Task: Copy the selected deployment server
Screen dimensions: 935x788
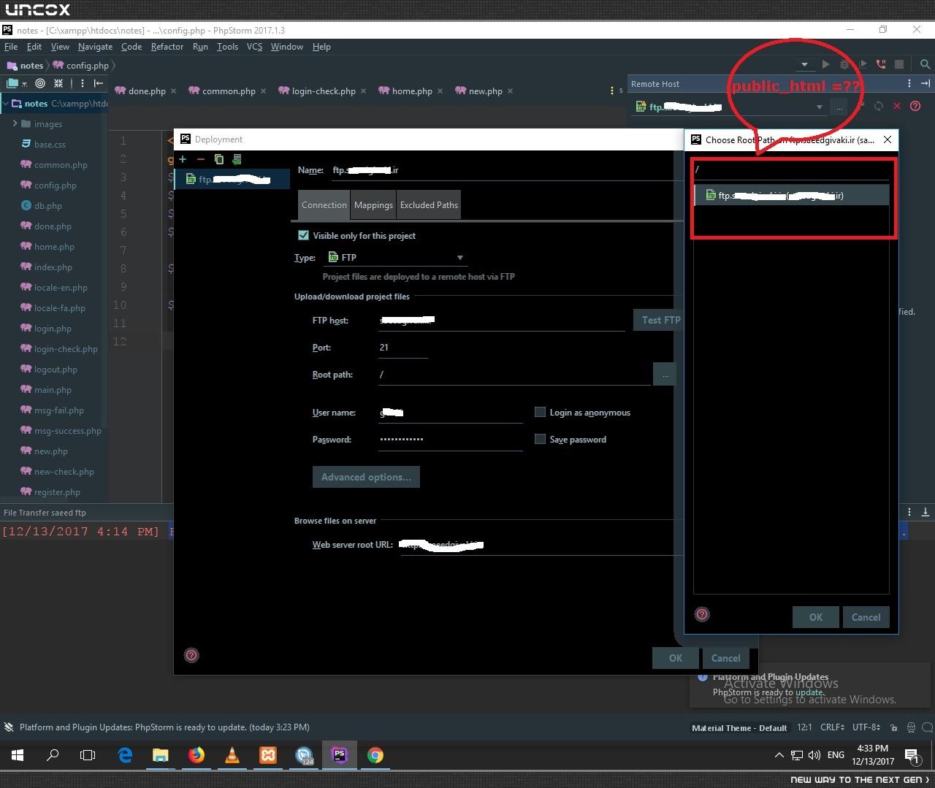Action: 218,159
